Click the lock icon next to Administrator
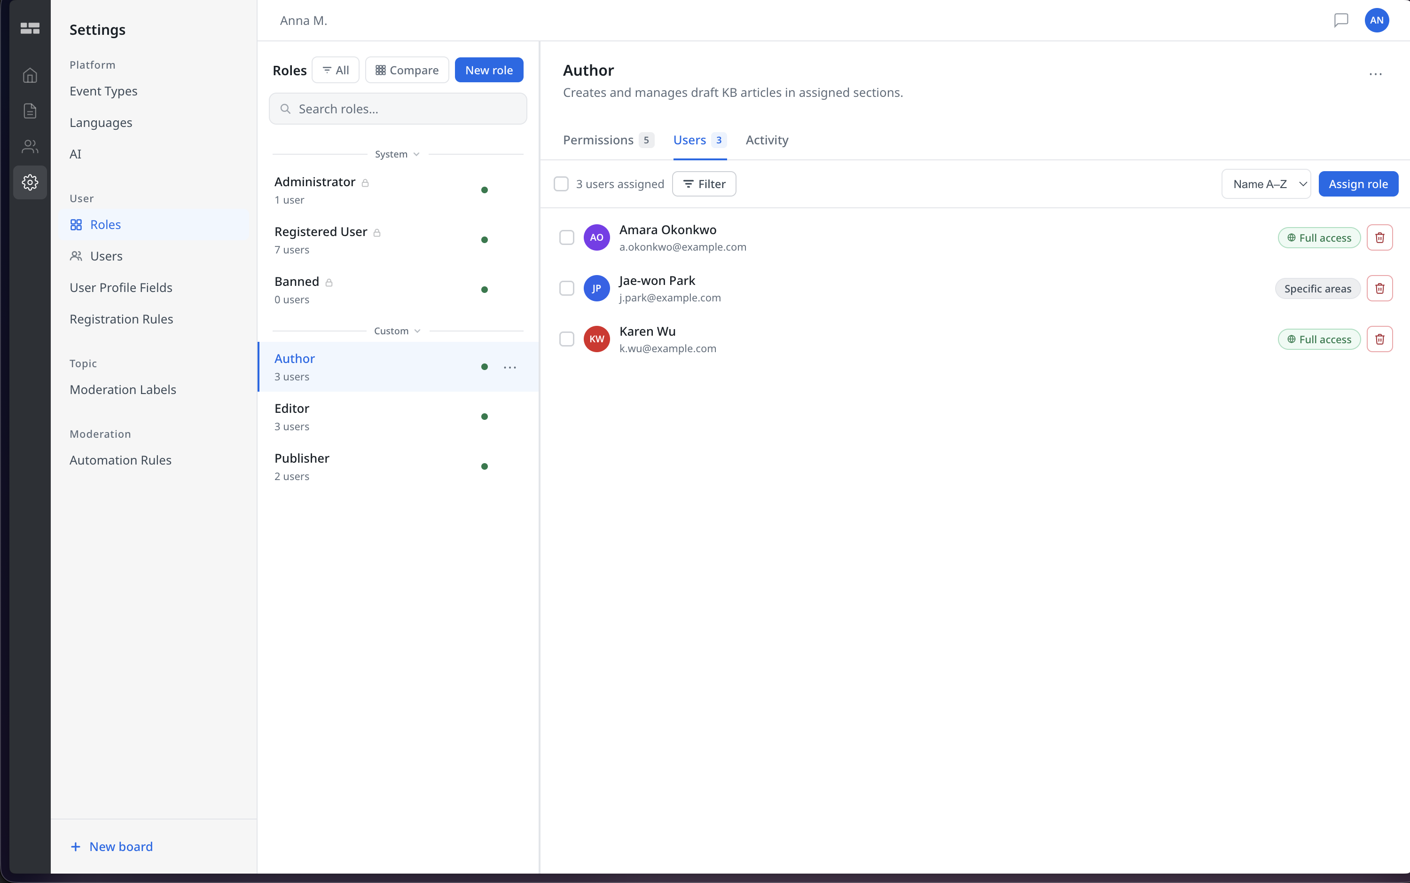Viewport: 1410px width, 883px height. [365, 183]
